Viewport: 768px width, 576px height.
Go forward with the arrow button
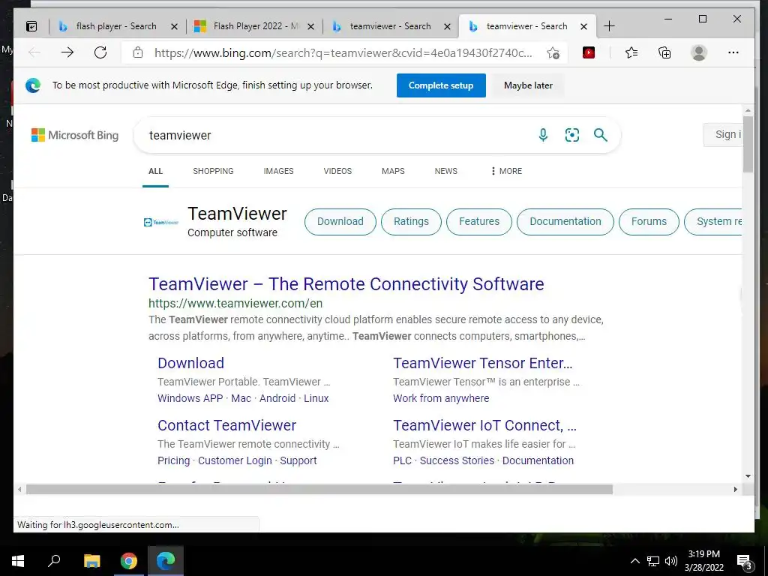point(67,52)
